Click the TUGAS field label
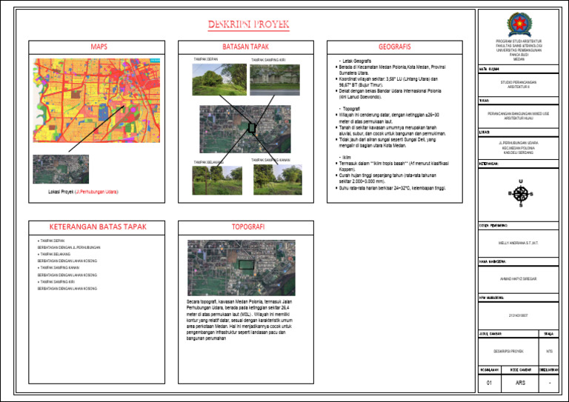The width and height of the screenshot is (569, 402). point(484,101)
